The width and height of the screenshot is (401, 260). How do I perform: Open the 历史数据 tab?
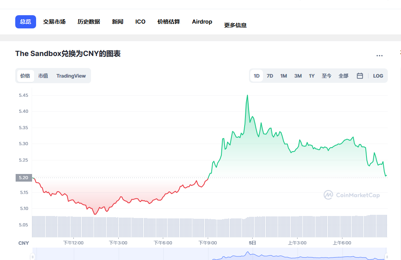89,22
